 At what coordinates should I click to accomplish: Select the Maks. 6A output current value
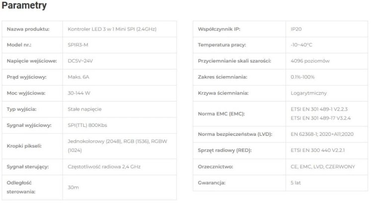click(78, 77)
